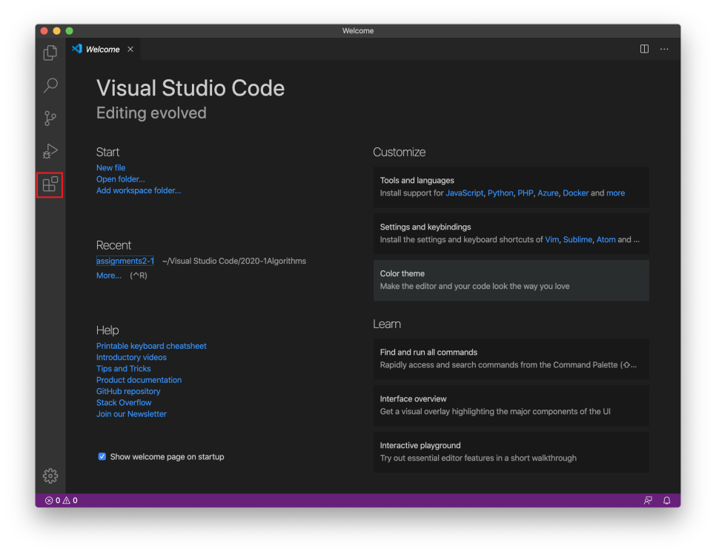Open the Interactive playground card

point(511,452)
